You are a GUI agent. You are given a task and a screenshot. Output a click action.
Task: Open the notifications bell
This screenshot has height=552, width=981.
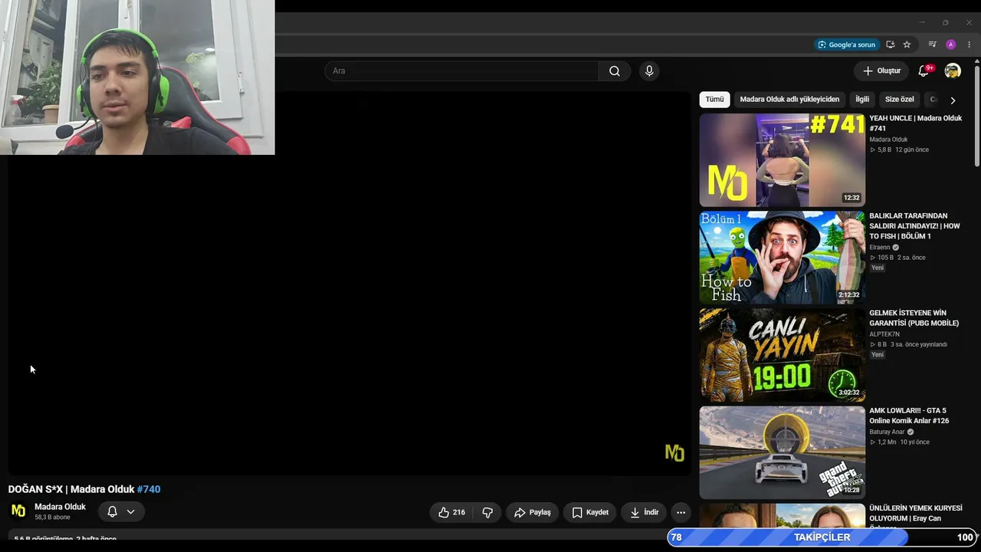924,71
